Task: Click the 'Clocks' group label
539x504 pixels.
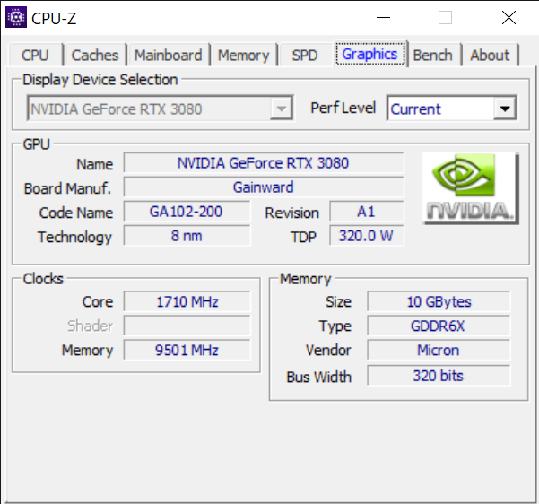Action: click(x=43, y=279)
